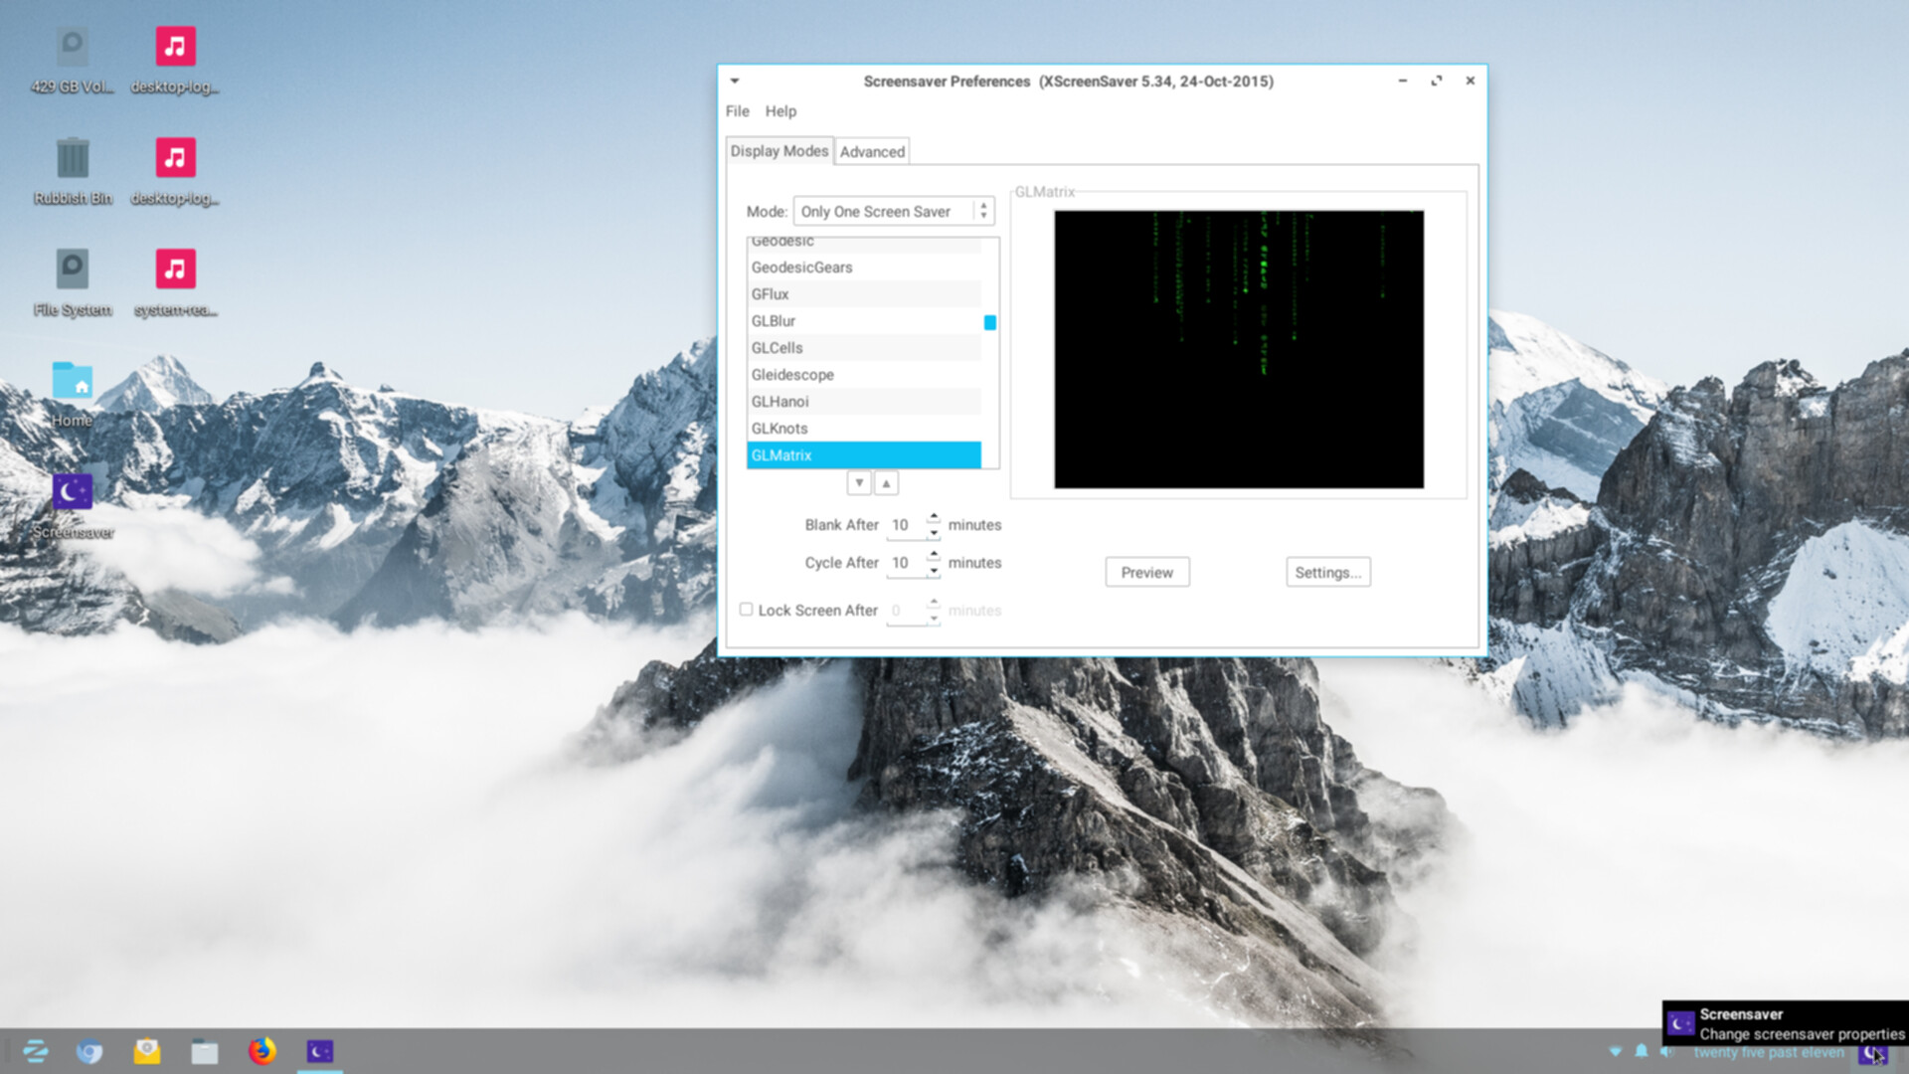
Task: Click the screensaver list scrollbar handle
Action: point(989,322)
